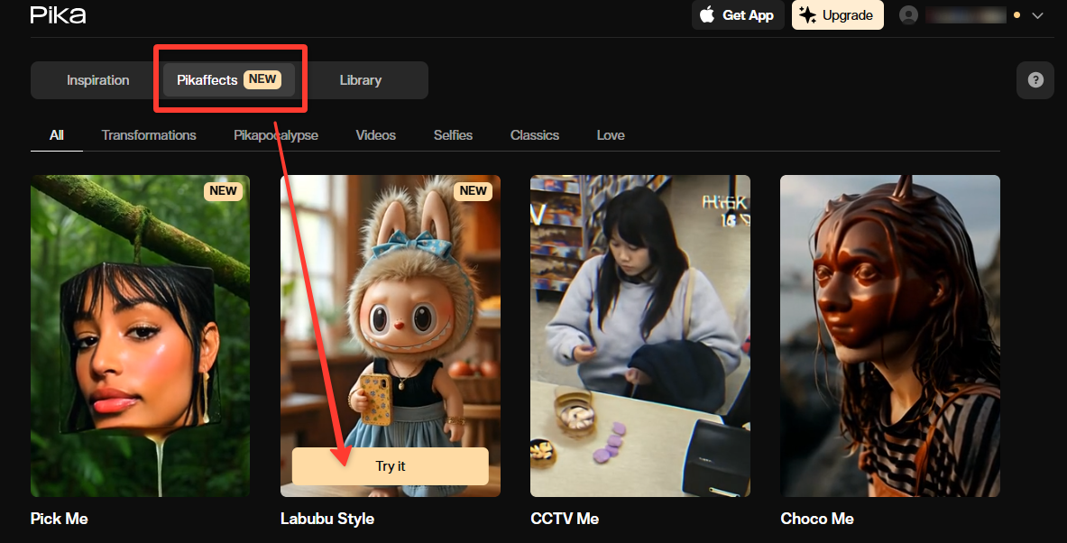Click the orange notification dot
Viewport: 1067px width, 543px height.
pos(1017,15)
